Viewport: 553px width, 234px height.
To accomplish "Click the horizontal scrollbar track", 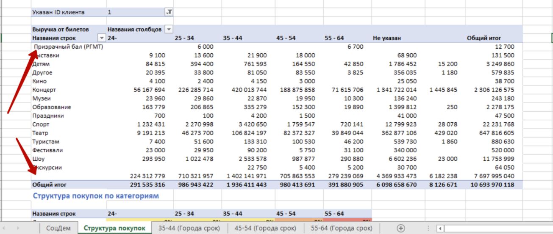I will (496, 228).
